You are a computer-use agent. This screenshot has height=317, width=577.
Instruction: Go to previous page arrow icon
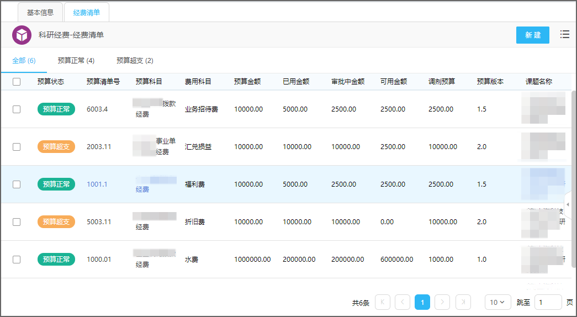click(x=403, y=302)
